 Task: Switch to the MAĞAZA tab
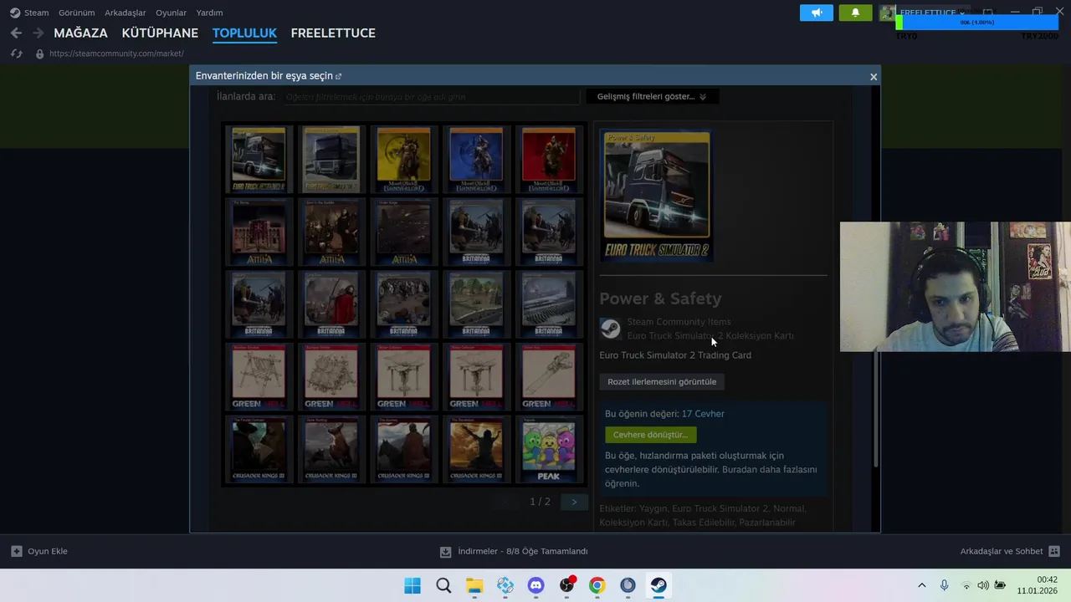click(80, 33)
